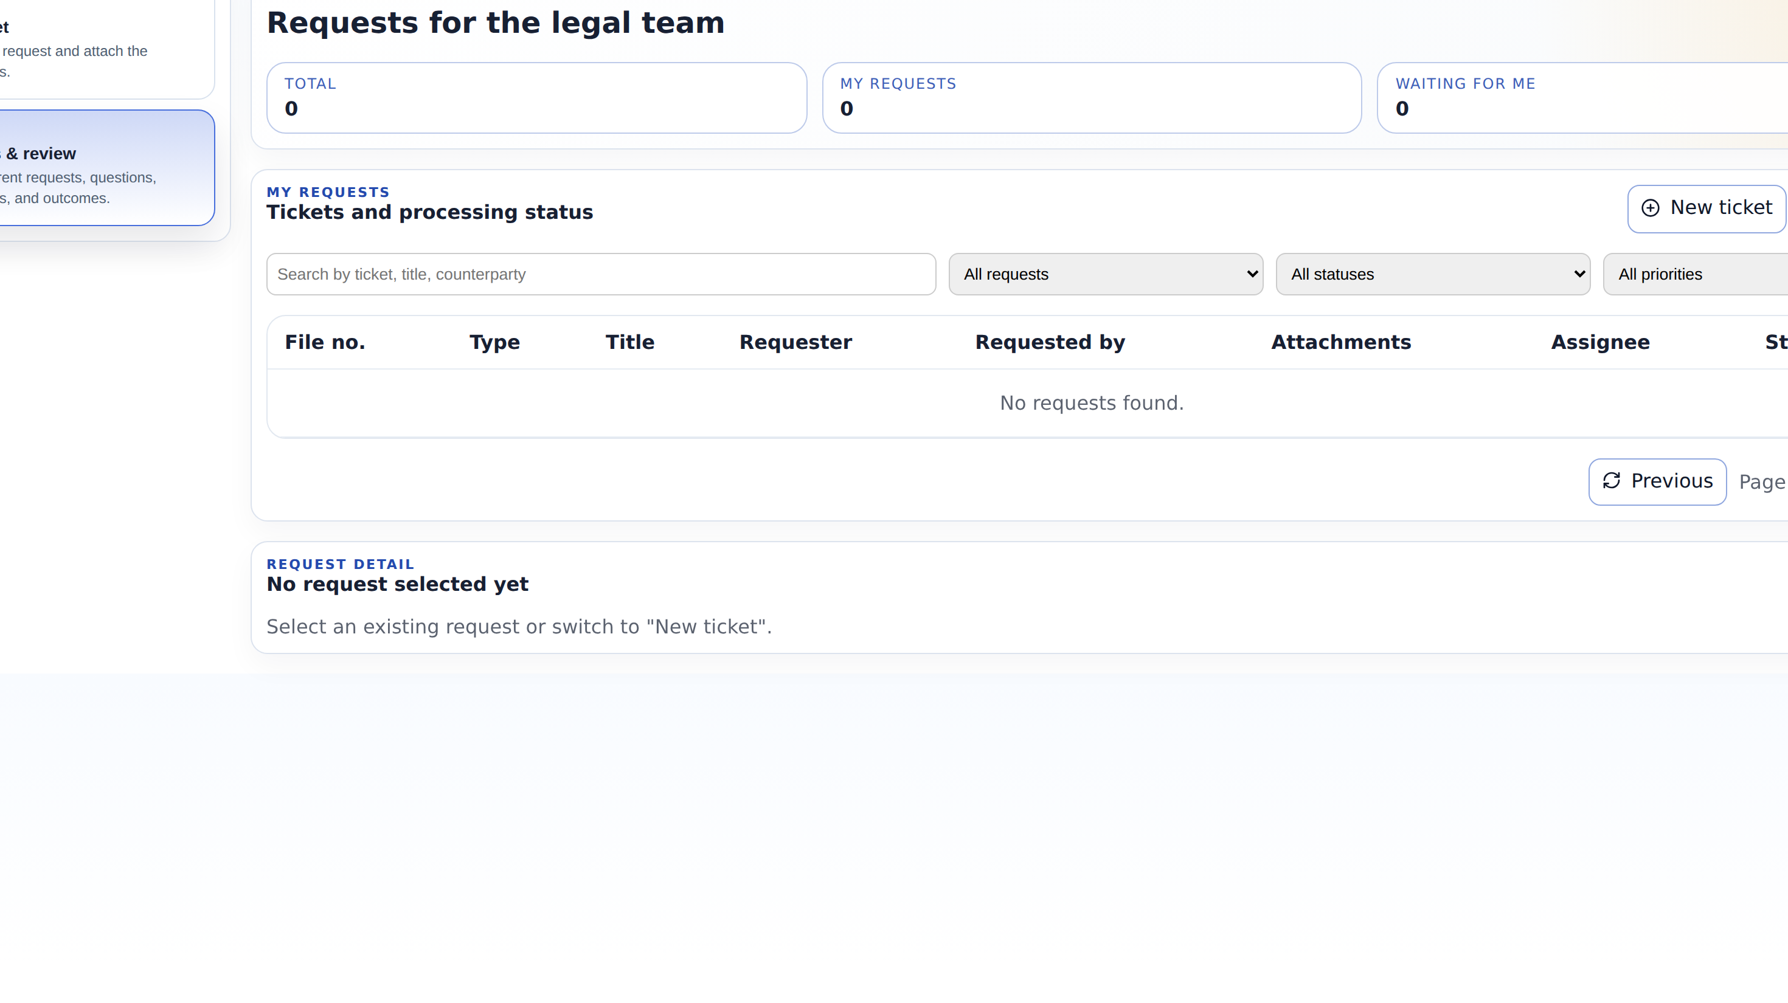1788x1003 pixels.
Task: Select the My Requests summary card
Action: tap(1092, 98)
